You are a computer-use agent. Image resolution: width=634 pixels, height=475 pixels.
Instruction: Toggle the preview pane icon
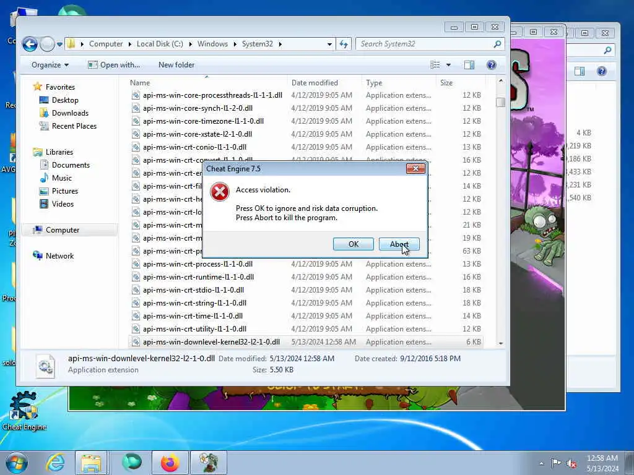tap(469, 64)
